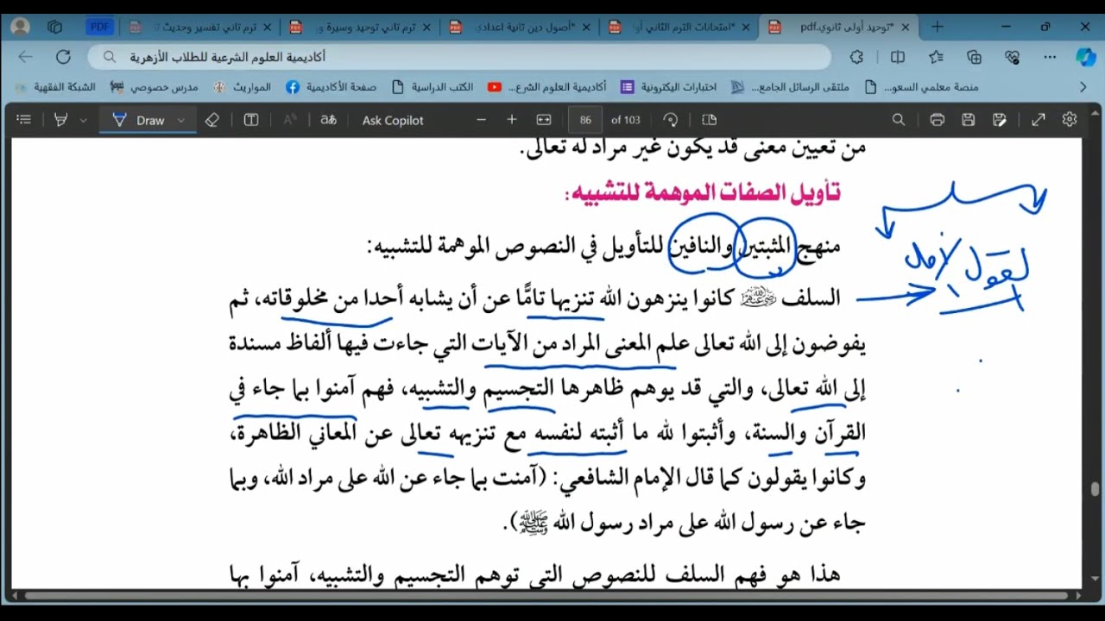
Task: Open the Settings and more ellipsis menu
Action: coord(1050,57)
